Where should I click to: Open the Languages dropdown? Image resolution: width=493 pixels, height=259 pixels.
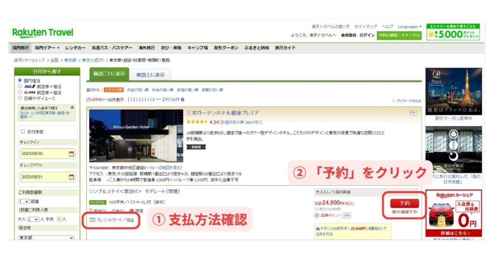point(410,26)
